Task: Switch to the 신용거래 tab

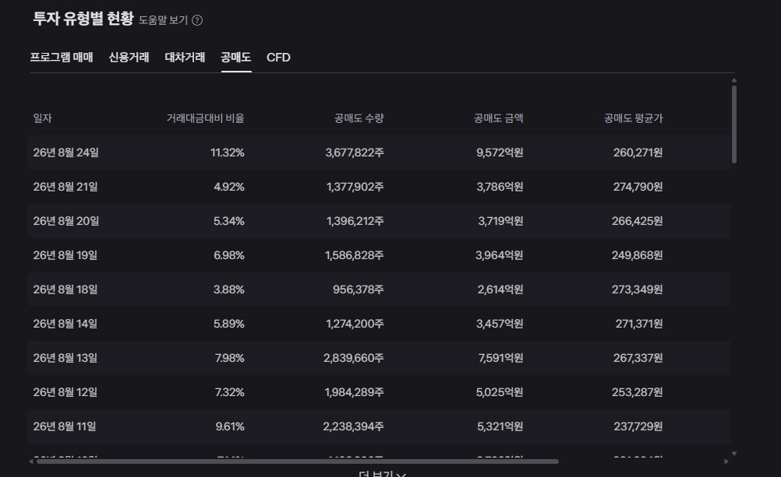Action: coord(129,58)
